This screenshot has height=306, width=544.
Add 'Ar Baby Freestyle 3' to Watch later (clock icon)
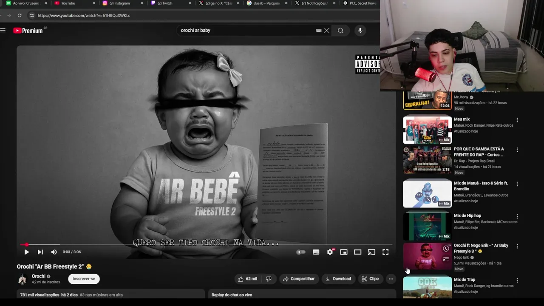click(446, 249)
